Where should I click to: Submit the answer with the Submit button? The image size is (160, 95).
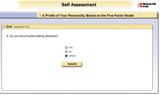(x=72, y=64)
